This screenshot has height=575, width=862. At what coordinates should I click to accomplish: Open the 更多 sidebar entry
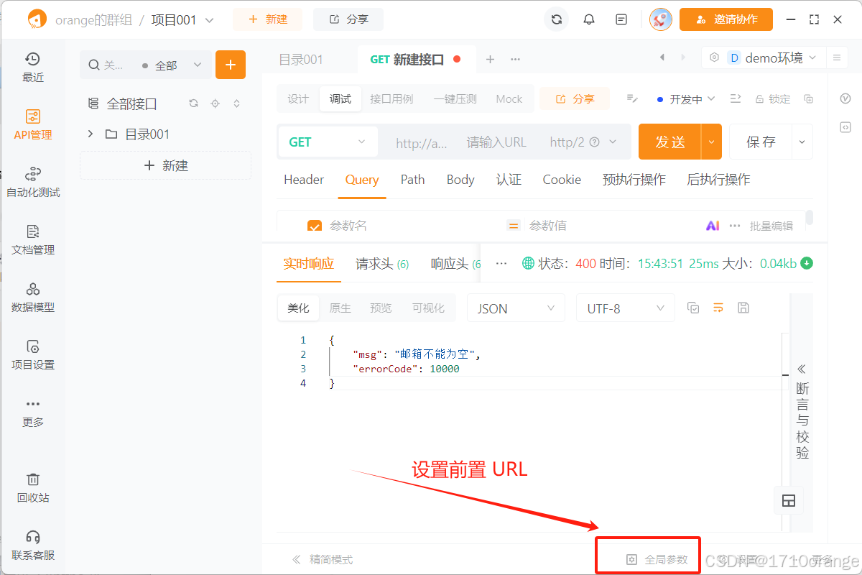click(x=33, y=413)
